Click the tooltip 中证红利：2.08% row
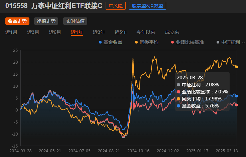Image resolution: width=246 pixels, height=157 pixels. tap(198, 85)
